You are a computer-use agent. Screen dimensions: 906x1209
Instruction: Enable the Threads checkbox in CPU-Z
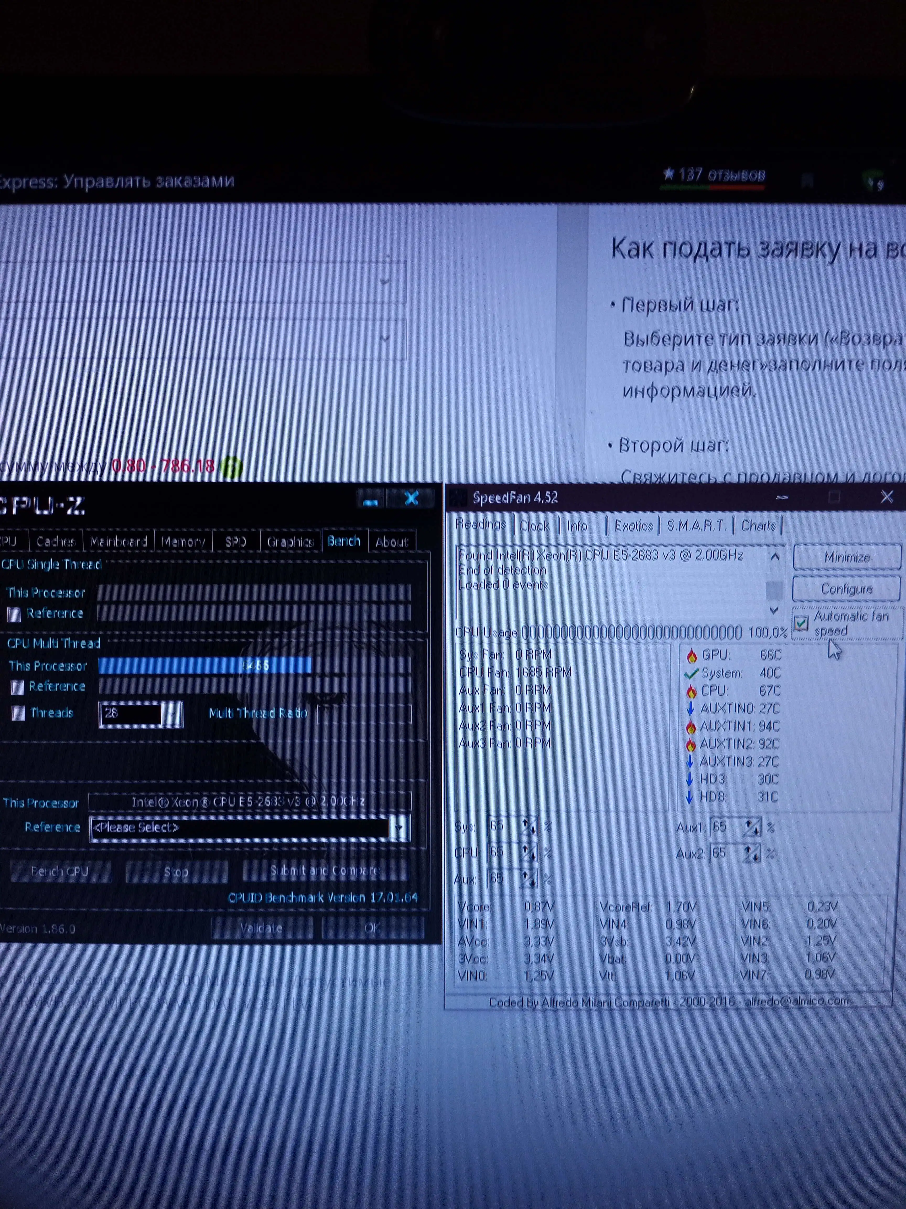19,713
